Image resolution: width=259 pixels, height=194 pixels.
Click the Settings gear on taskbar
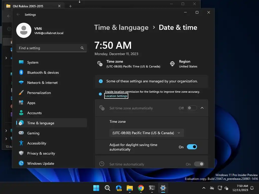163,188
